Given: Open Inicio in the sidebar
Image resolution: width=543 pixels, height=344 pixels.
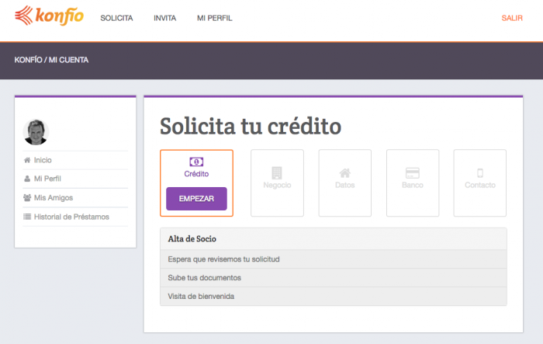Looking at the screenshot, I should [43, 160].
